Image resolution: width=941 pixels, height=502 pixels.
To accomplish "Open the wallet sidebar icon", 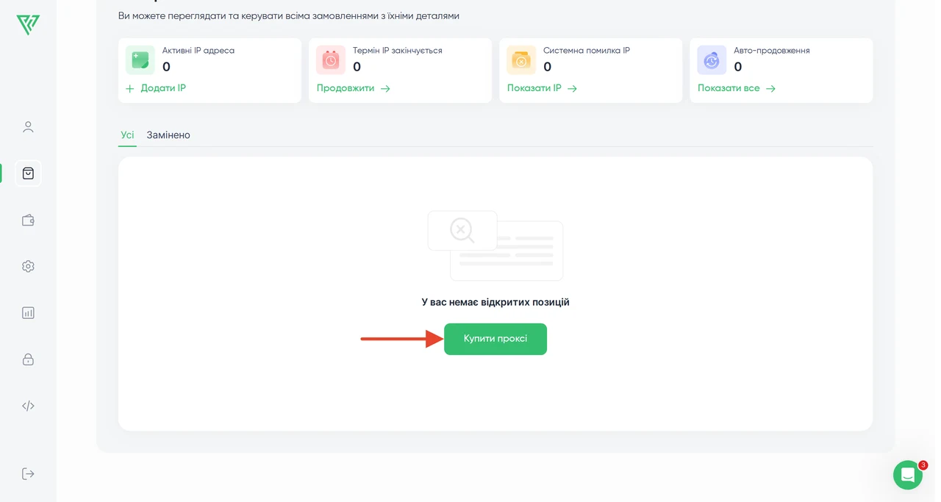I will point(28,220).
